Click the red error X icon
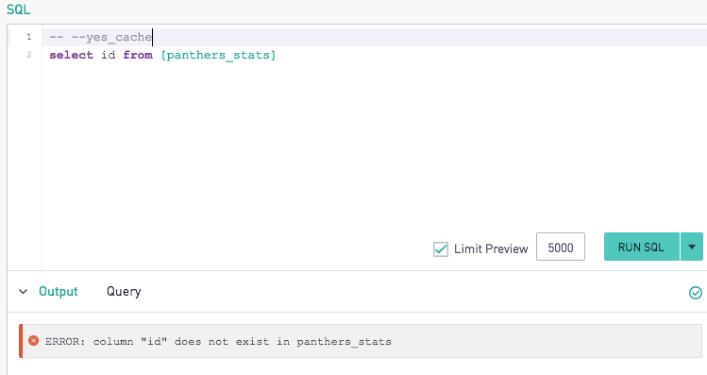707x375 pixels. point(33,341)
